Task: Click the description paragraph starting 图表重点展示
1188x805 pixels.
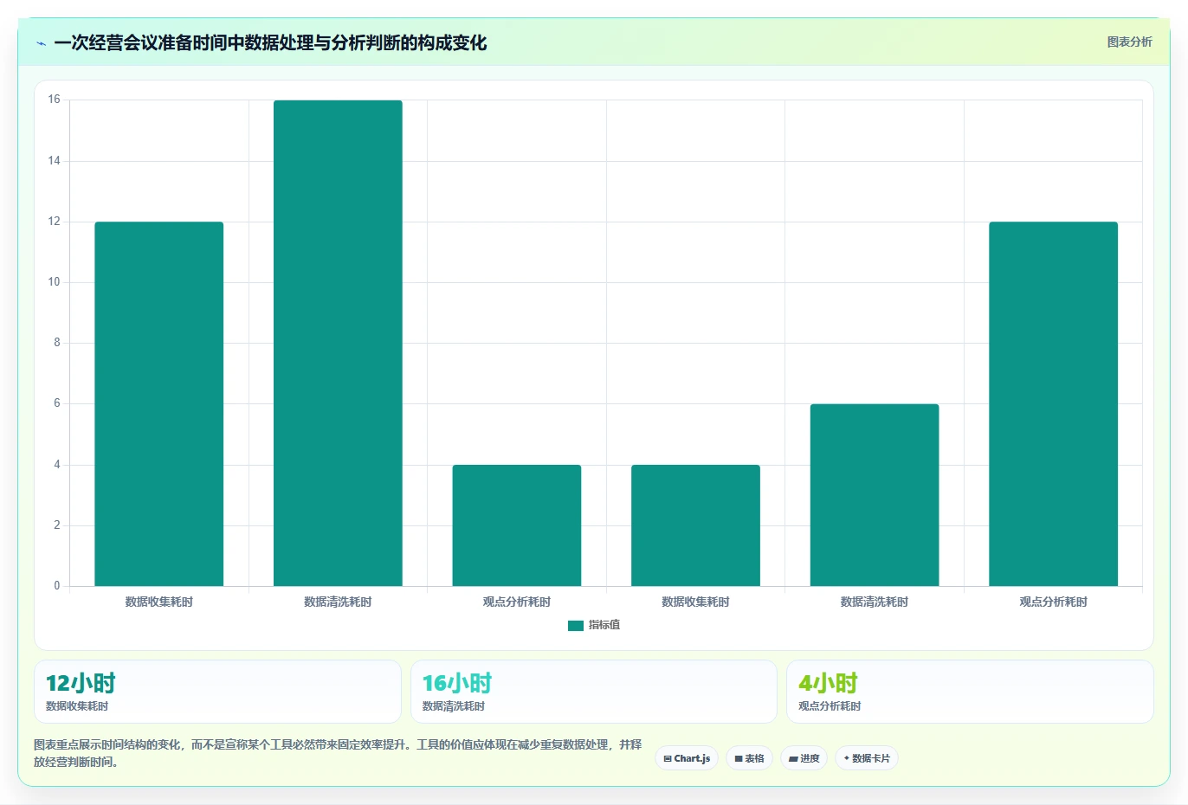Action: [x=338, y=753]
